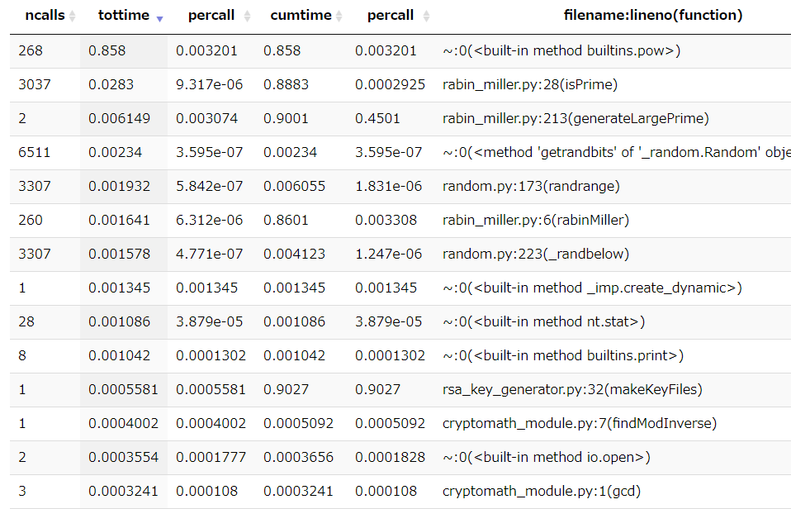
Task: Select random.py:173(randrange) entry
Action: (x=531, y=186)
